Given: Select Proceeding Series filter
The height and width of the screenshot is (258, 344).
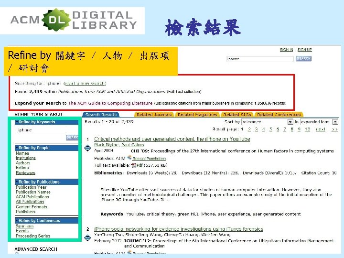Looking at the screenshot, I should point(33,236).
